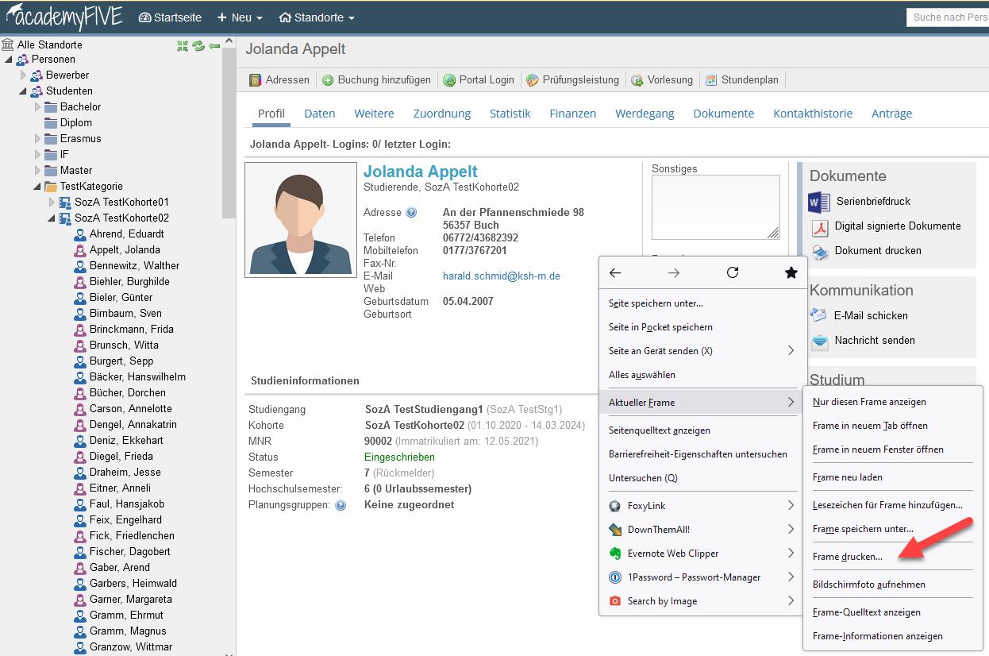The height and width of the screenshot is (656, 989).
Task: Select Frame drucken... from submenu
Action: pos(847,557)
